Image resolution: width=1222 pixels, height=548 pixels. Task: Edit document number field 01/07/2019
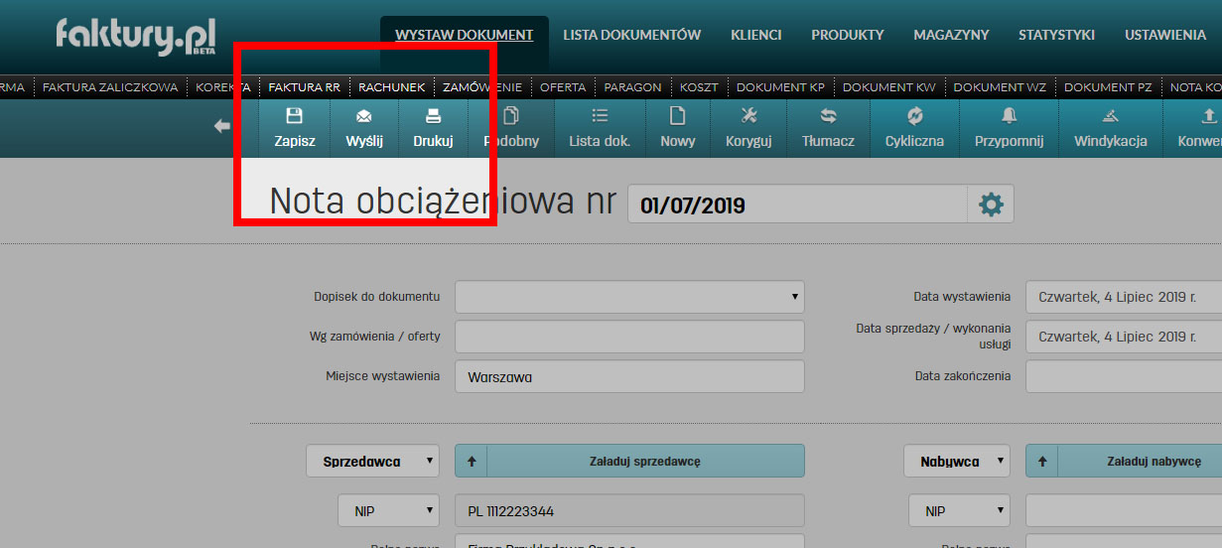point(797,205)
